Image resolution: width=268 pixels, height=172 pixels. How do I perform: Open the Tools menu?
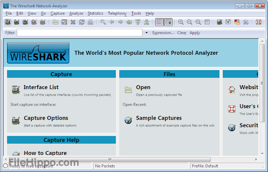(136, 13)
